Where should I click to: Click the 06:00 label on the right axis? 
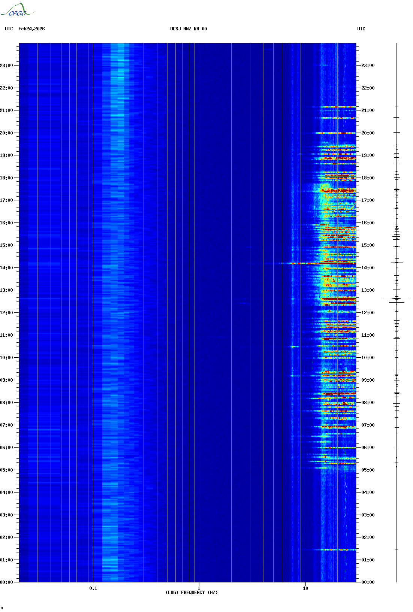[x=368, y=448]
